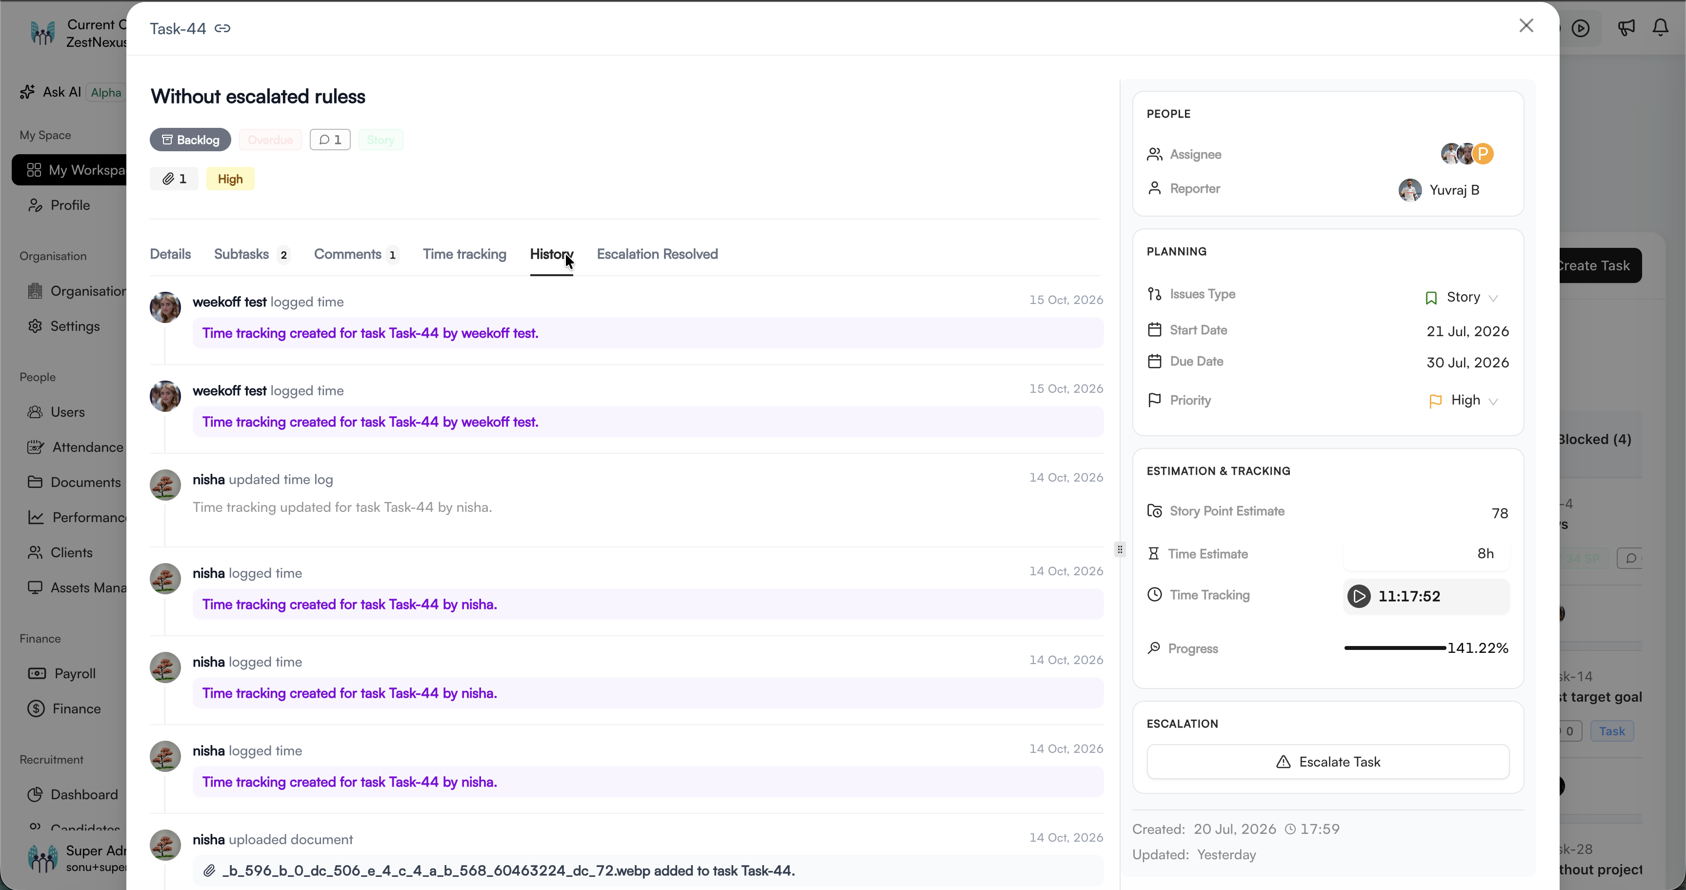This screenshot has height=890, width=1686.
Task: Open Users in sidebar
Action: tap(56, 412)
